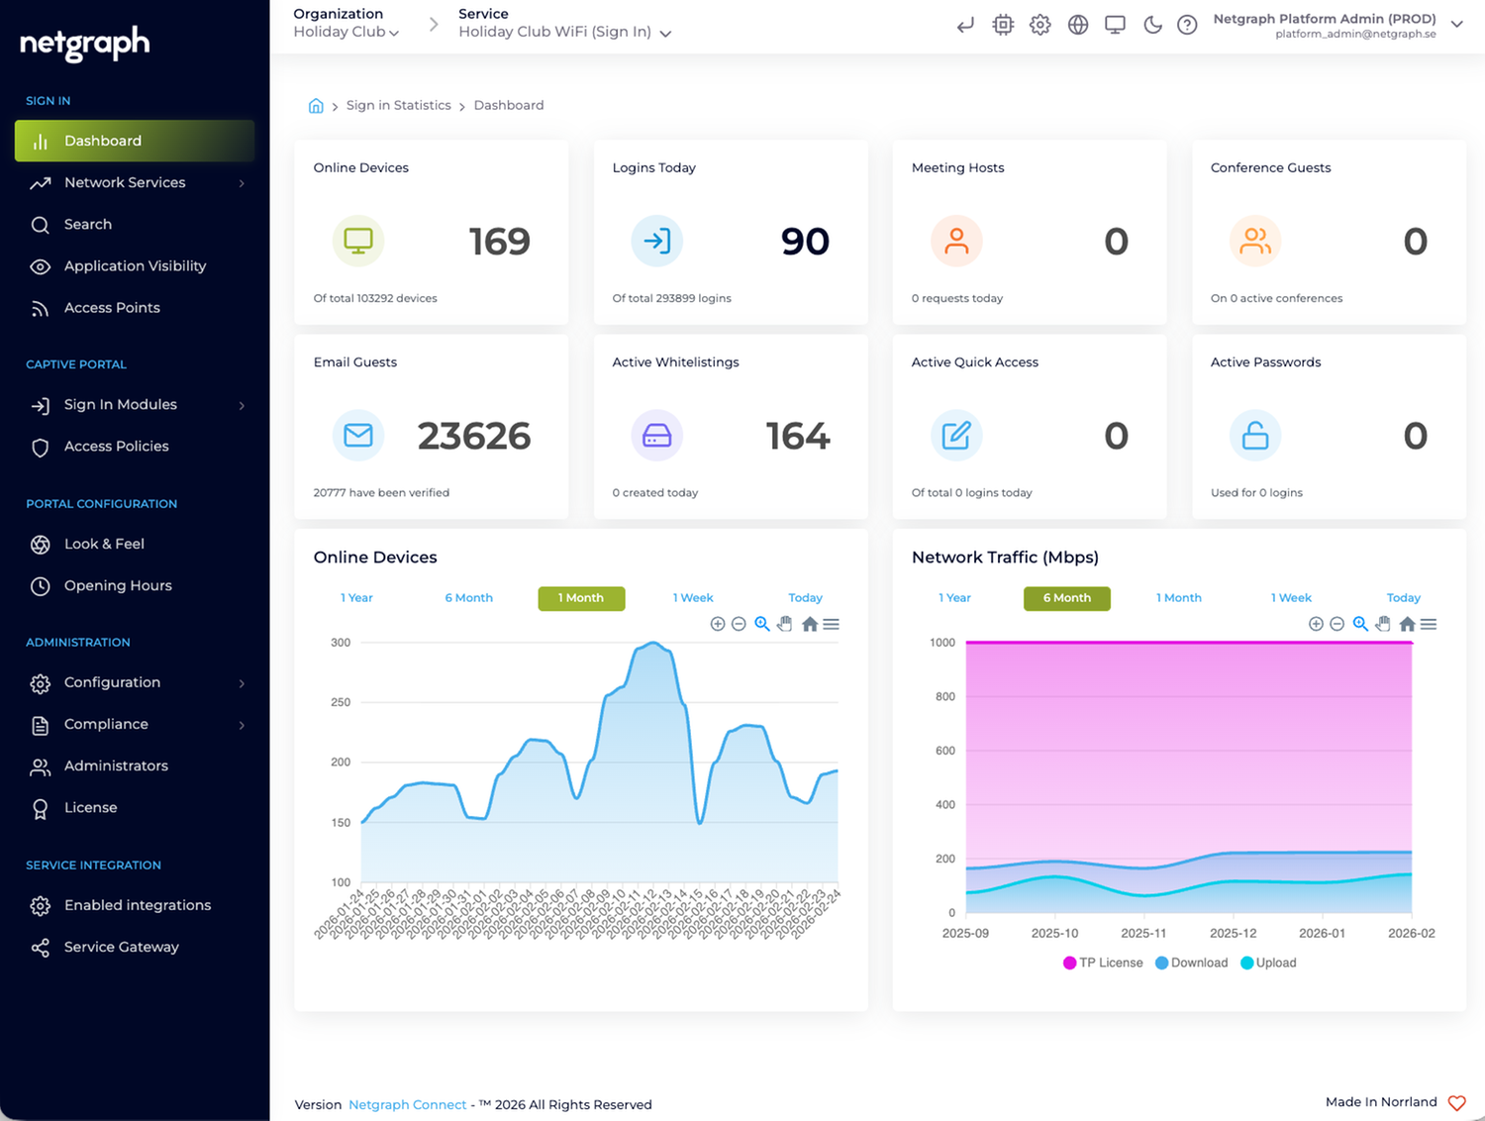Click the netgraph logo
1485x1121 pixels.
[85, 44]
